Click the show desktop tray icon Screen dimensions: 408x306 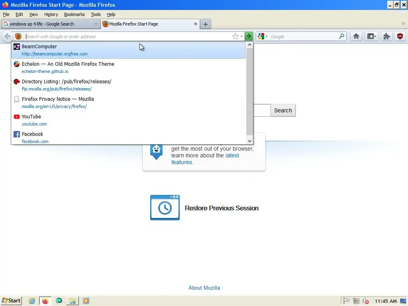(403, 301)
